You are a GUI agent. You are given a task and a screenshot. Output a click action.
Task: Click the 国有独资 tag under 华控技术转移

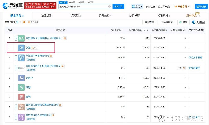coord(31,59)
